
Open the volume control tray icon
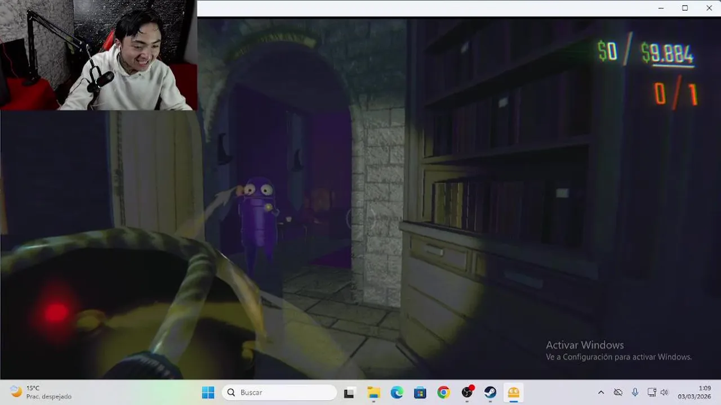coord(664,393)
